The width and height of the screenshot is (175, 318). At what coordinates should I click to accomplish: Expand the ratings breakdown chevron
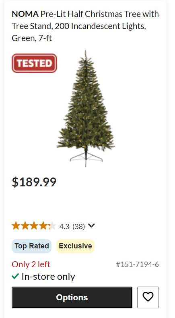pyautogui.click(x=91, y=225)
